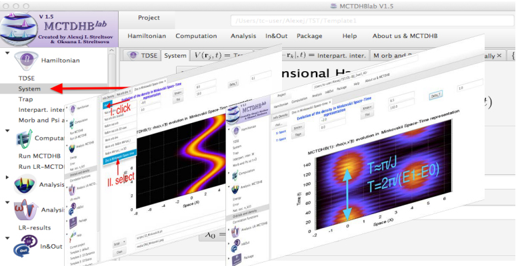
Task: Click the In&Out arrows icon in main sidebar
Action: (x=25, y=246)
